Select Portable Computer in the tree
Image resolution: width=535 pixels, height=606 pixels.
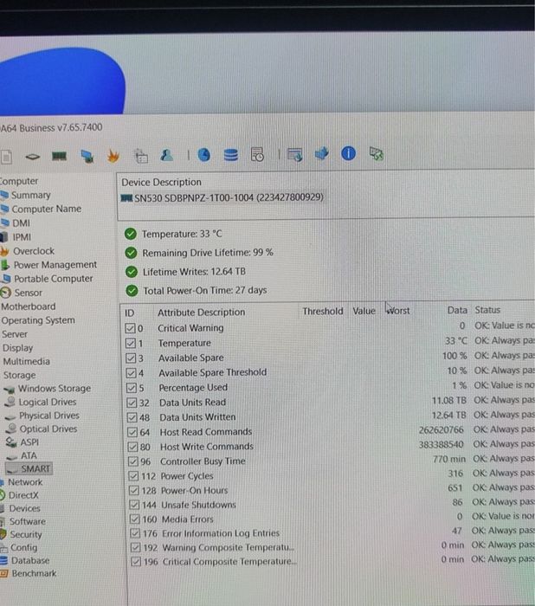pyautogui.click(x=54, y=279)
